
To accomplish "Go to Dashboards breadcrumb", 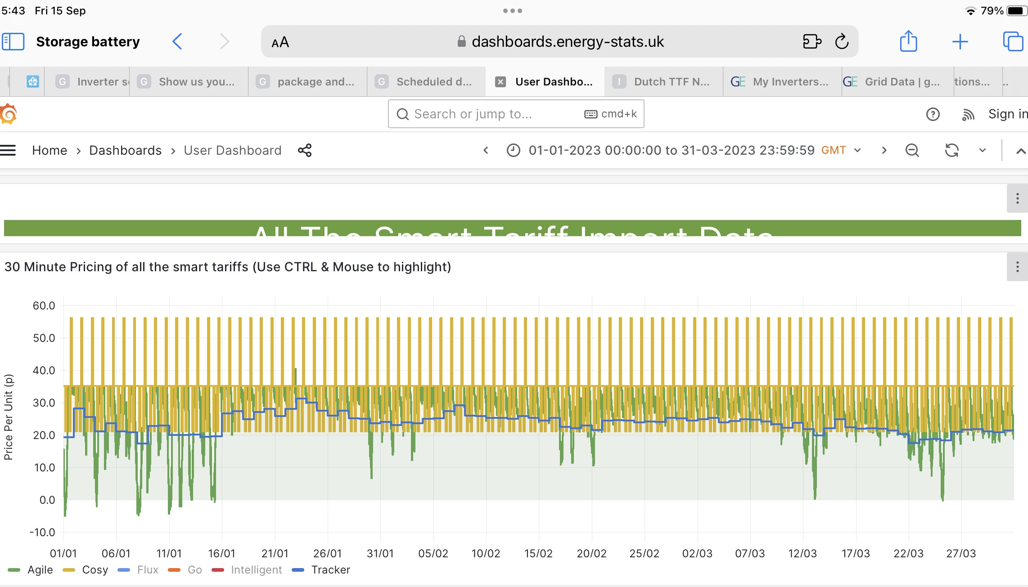I will [x=125, y=150].
